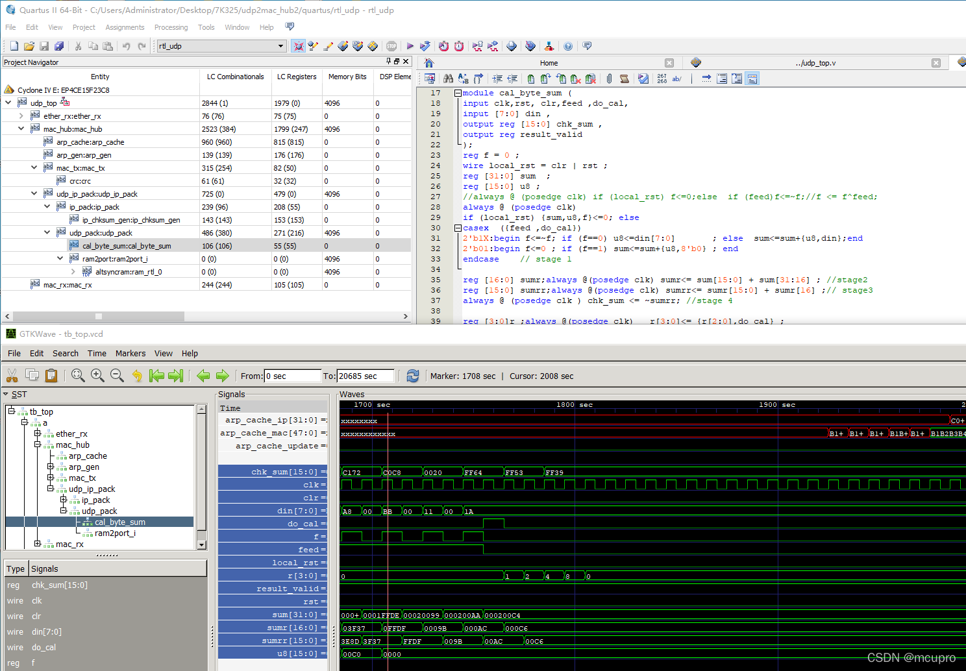Click the Stop Processing icon
This screenshot has height=671, width=966.
(391, 46)
